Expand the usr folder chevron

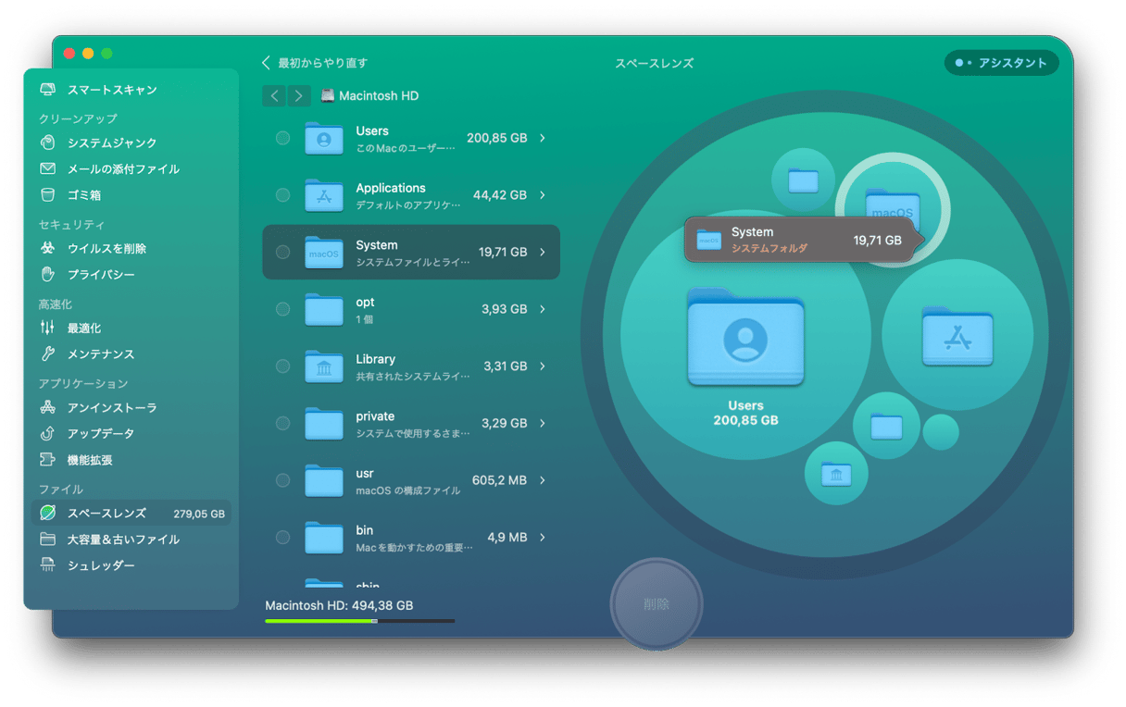point(543,480)
